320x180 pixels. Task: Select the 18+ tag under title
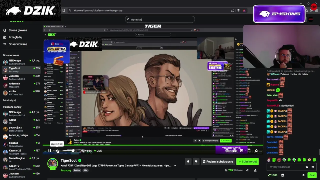click(85, 170)
